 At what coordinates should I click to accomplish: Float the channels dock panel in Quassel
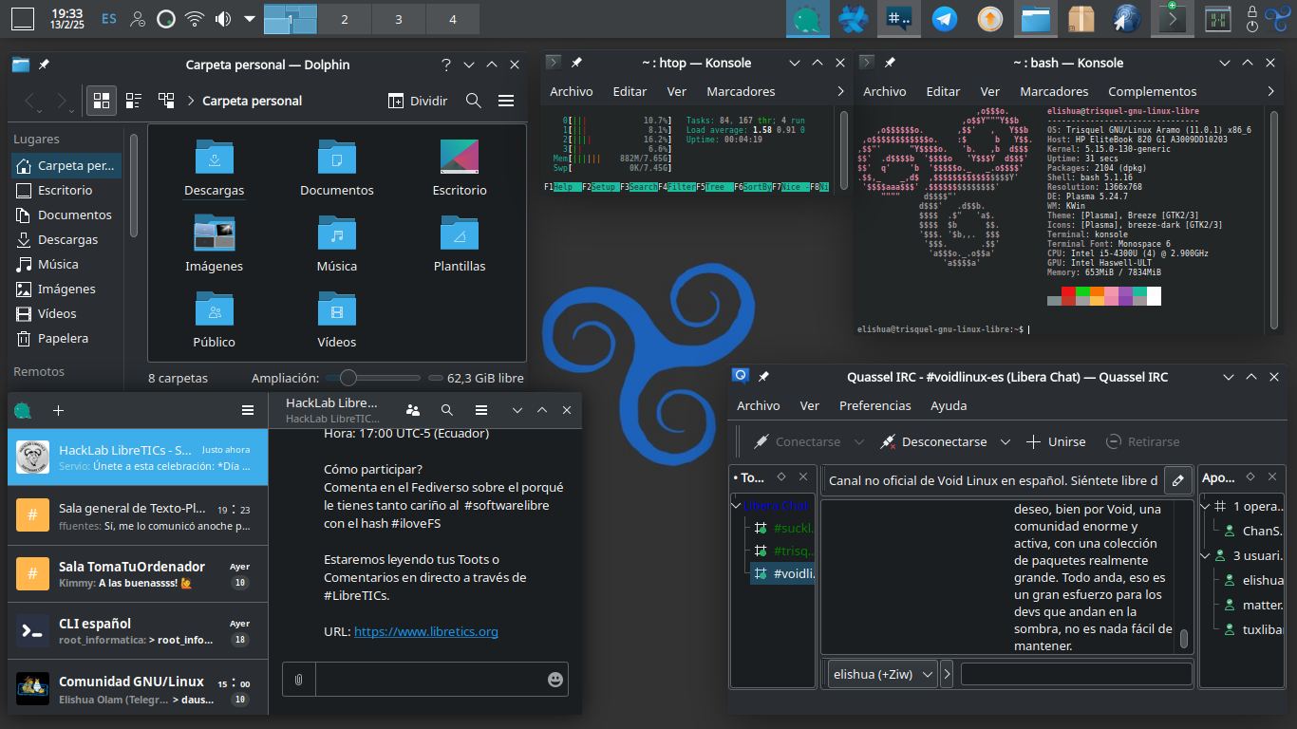click(782, 477)
